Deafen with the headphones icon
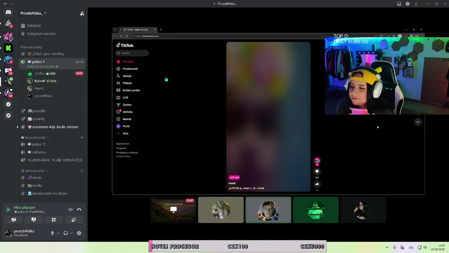The image size is (449, 253). pos(66,233)
